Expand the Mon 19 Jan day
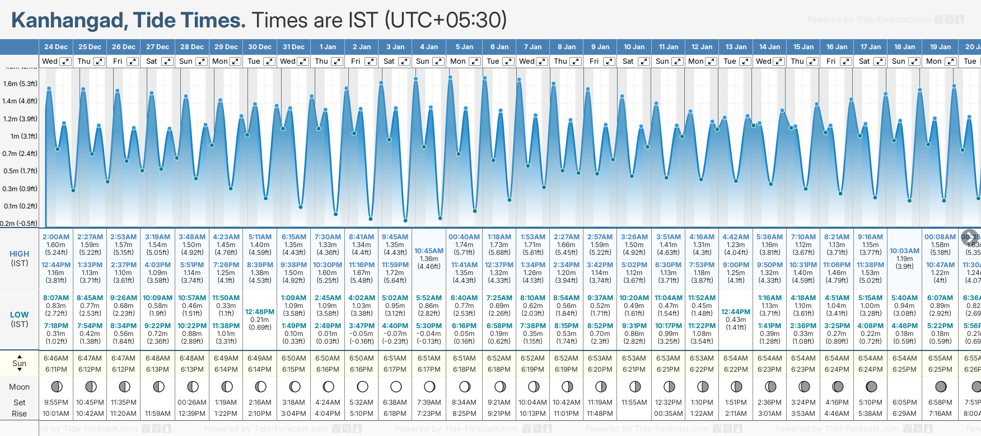Image resolution: width=981 pixels, height=436 pixels. [951, 61]
